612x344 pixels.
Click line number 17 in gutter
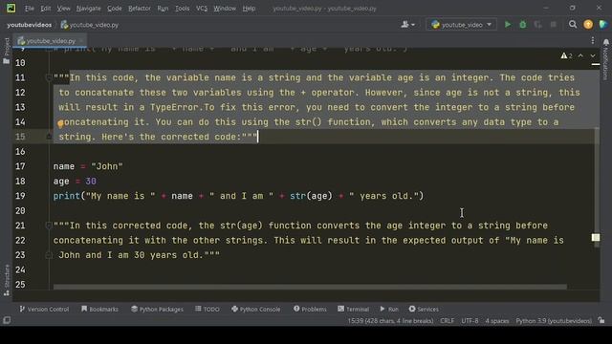(x=20, y=166)
